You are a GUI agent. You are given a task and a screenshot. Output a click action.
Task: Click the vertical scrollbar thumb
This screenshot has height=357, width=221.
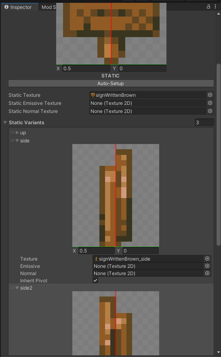click(218, 154)
